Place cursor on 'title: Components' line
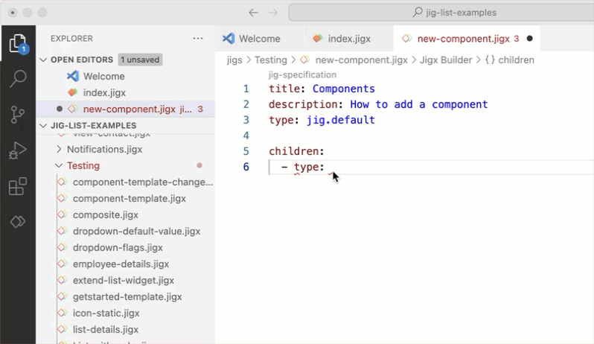The image size is (594, 344). pos(322,89)
